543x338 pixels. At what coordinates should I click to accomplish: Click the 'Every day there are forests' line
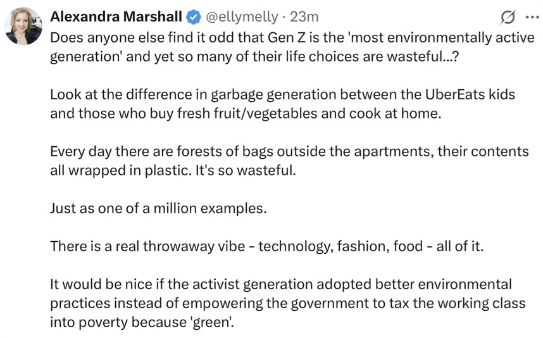pyautogui.click(x=289, y=151)
